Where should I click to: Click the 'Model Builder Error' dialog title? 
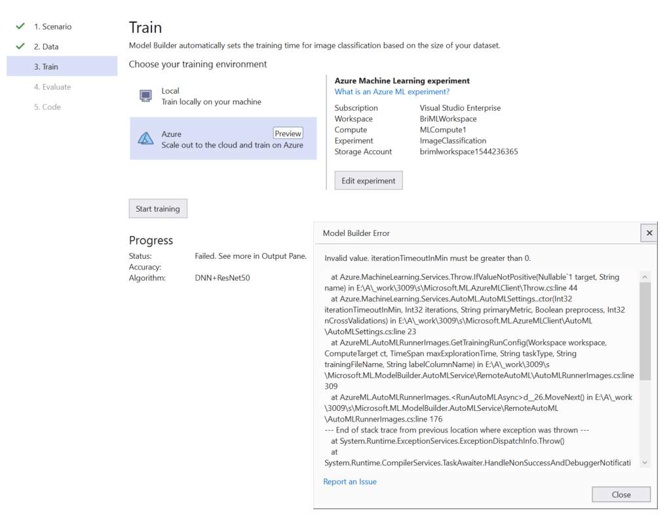[356, 233]
